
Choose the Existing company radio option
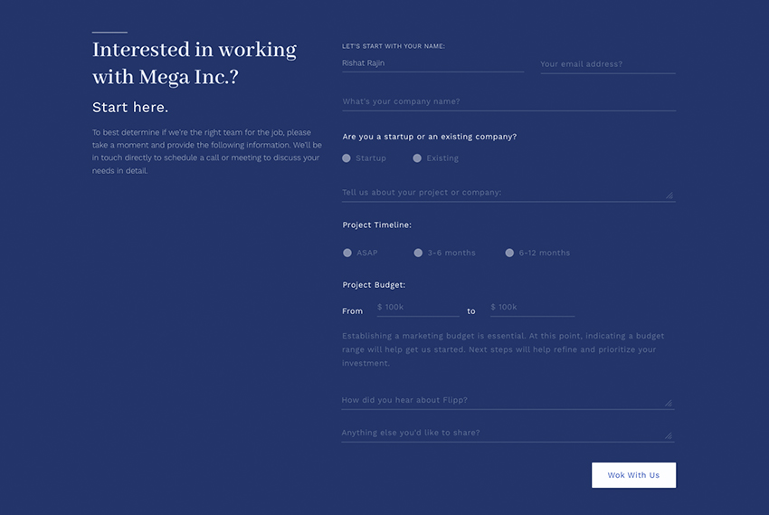point(417,158)
